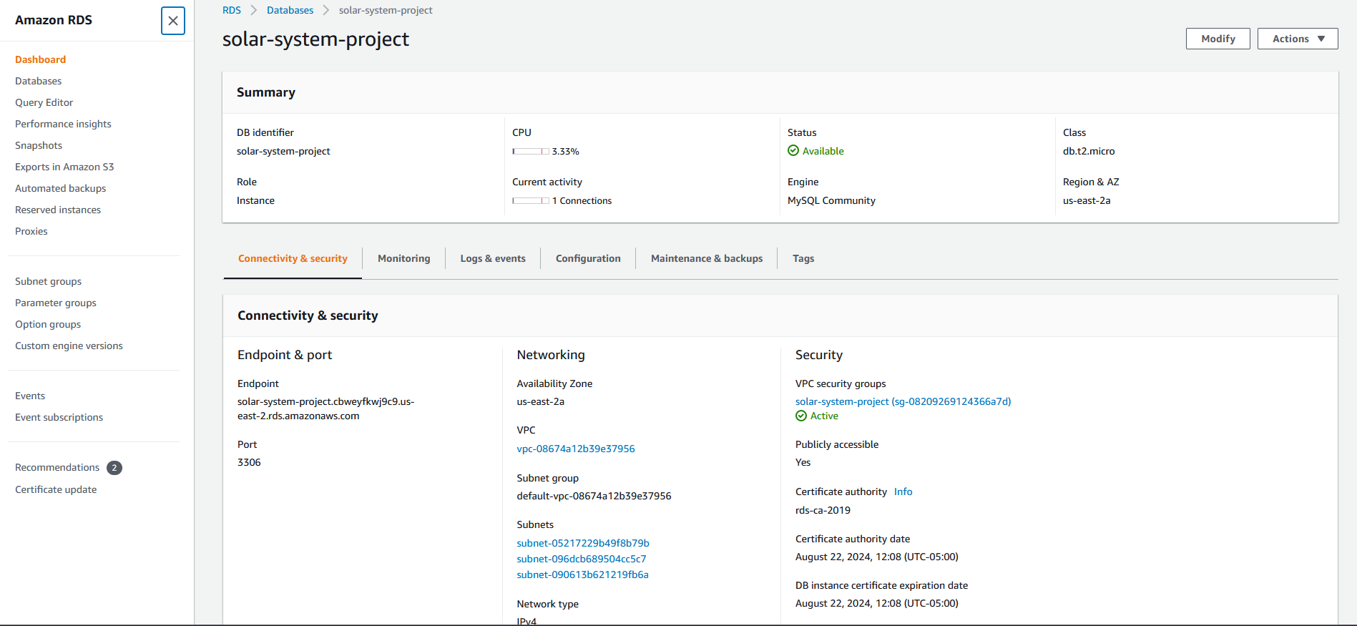
Task: Open Performance insights in sidebar
Action: click(x=63, y=124)
